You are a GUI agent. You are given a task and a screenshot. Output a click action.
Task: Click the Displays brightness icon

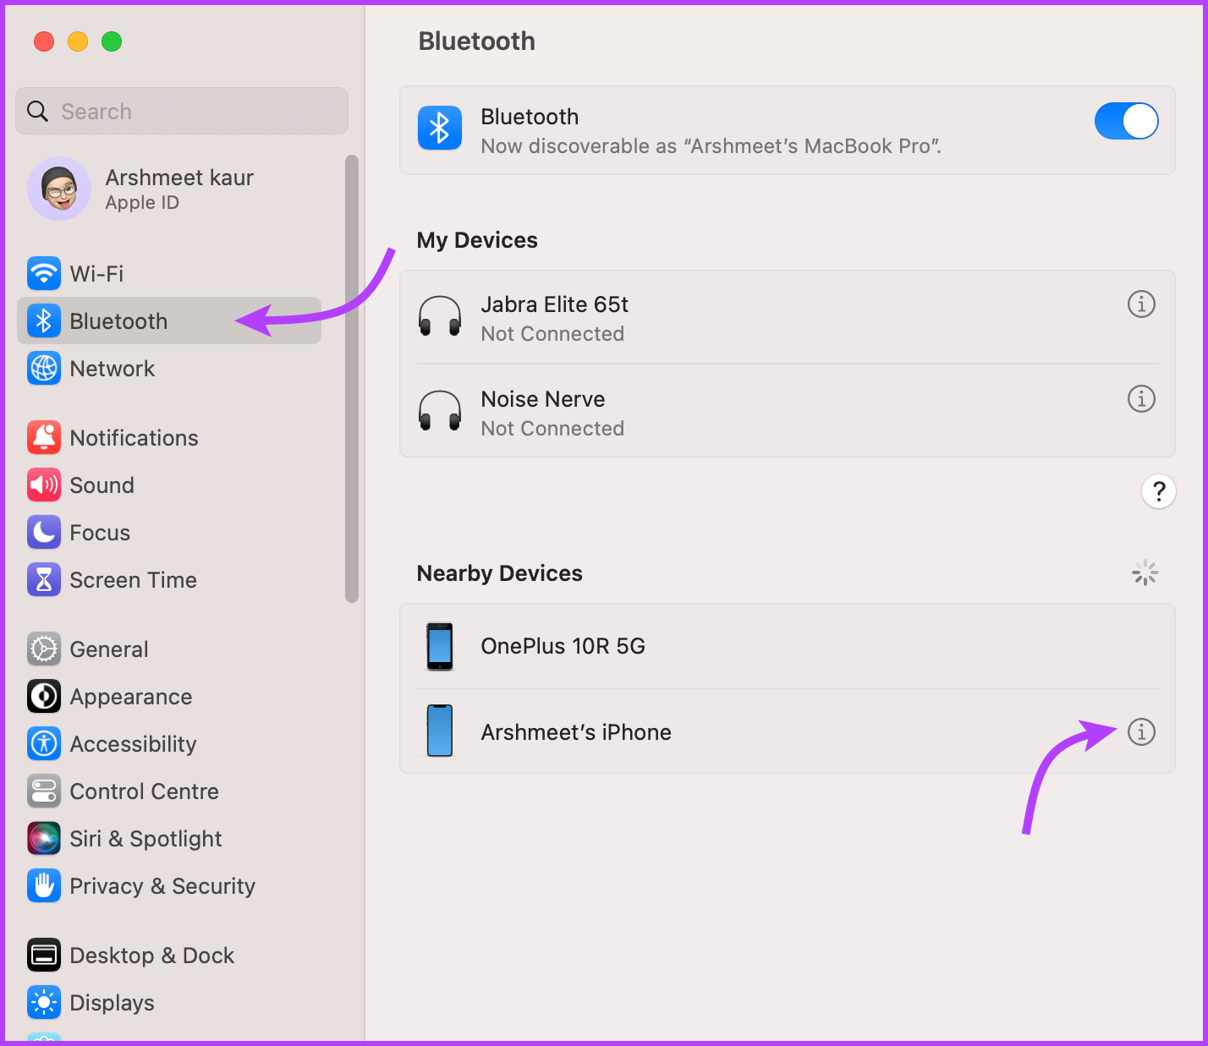44,1002
